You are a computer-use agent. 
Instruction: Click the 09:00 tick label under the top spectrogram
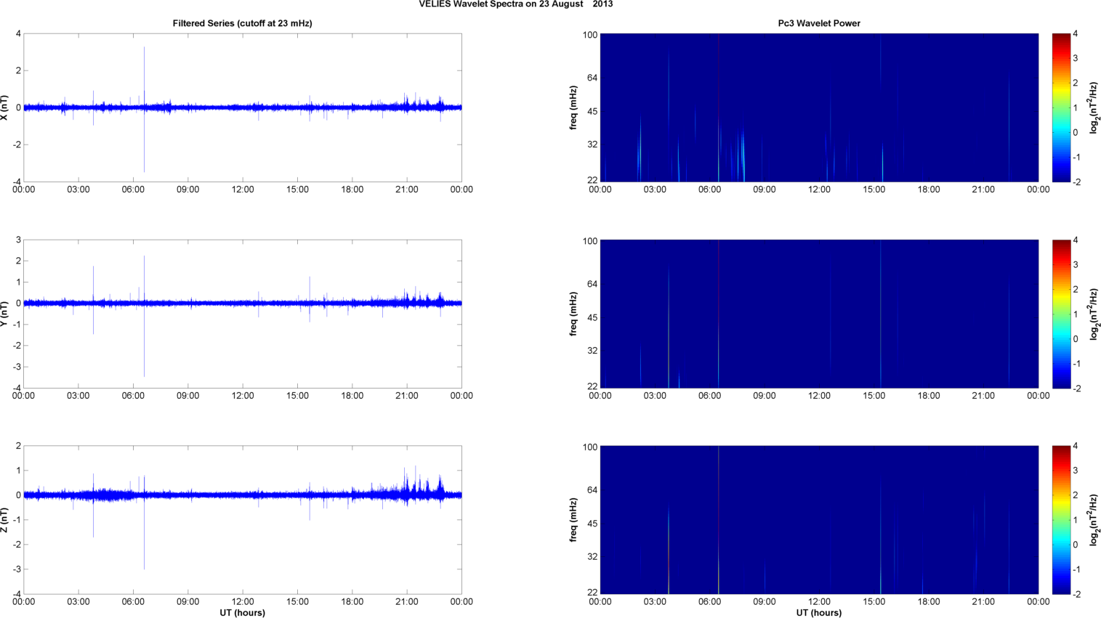pos(765,190)
